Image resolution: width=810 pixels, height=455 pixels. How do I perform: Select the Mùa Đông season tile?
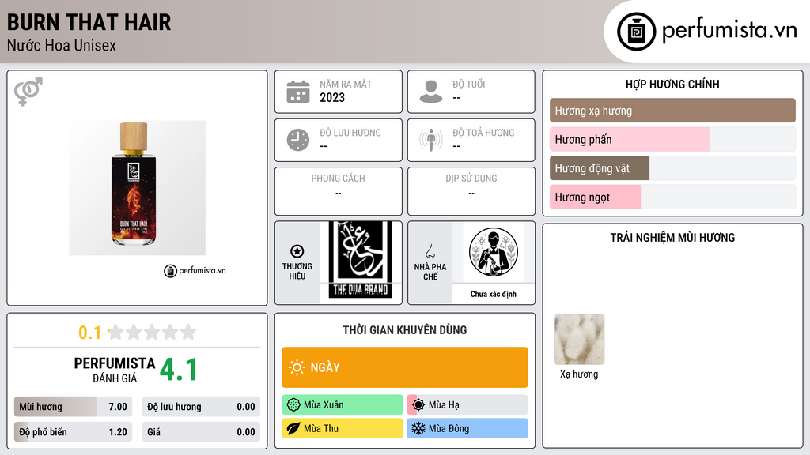pos(467,428)
